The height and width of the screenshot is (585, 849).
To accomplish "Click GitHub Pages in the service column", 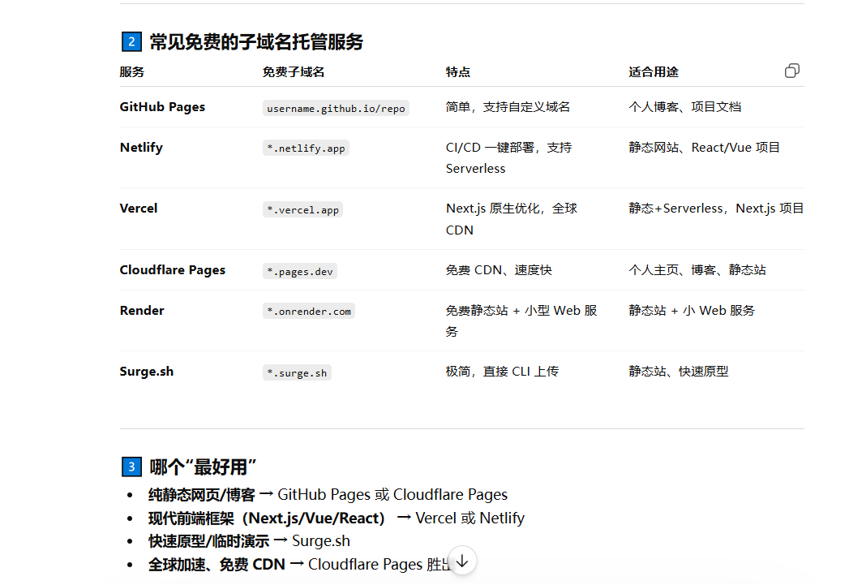I will (x=162, y=107).
